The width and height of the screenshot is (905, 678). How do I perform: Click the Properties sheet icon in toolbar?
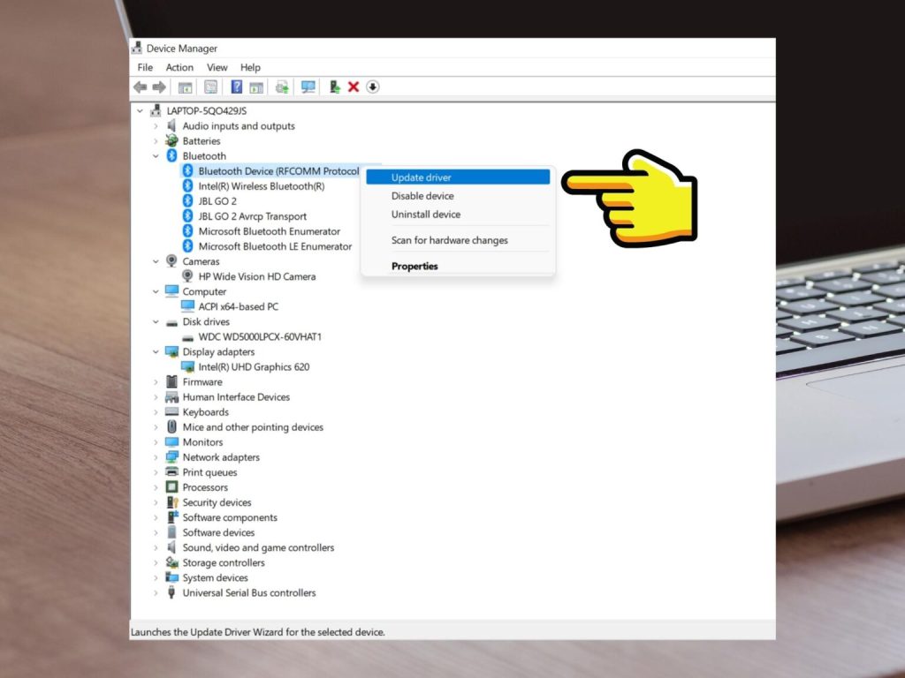pos(210,87)
